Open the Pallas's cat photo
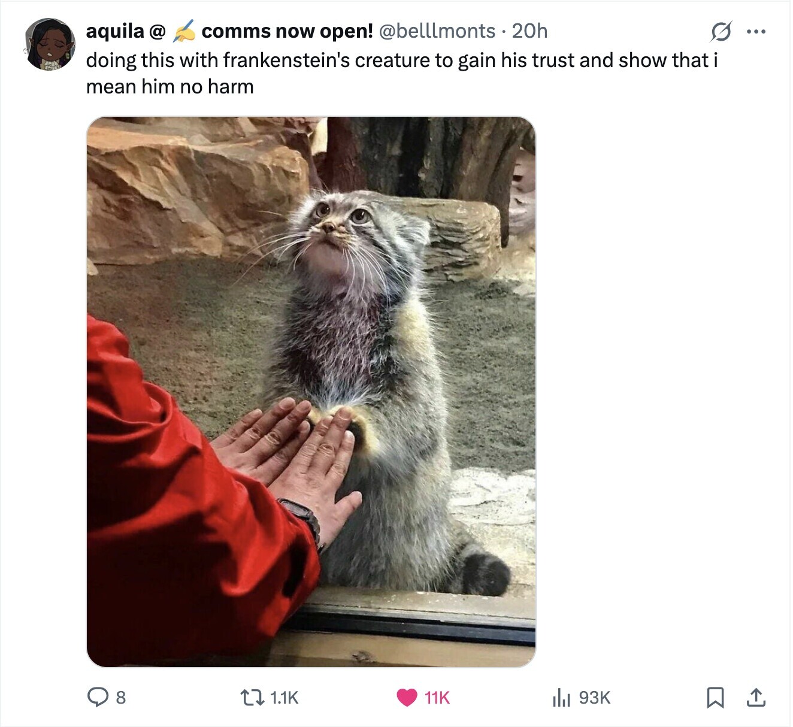 tap(311, 392)
